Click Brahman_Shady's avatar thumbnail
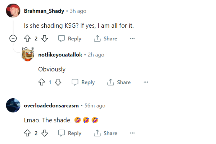 pyautogui.click(x=13, y=11)
